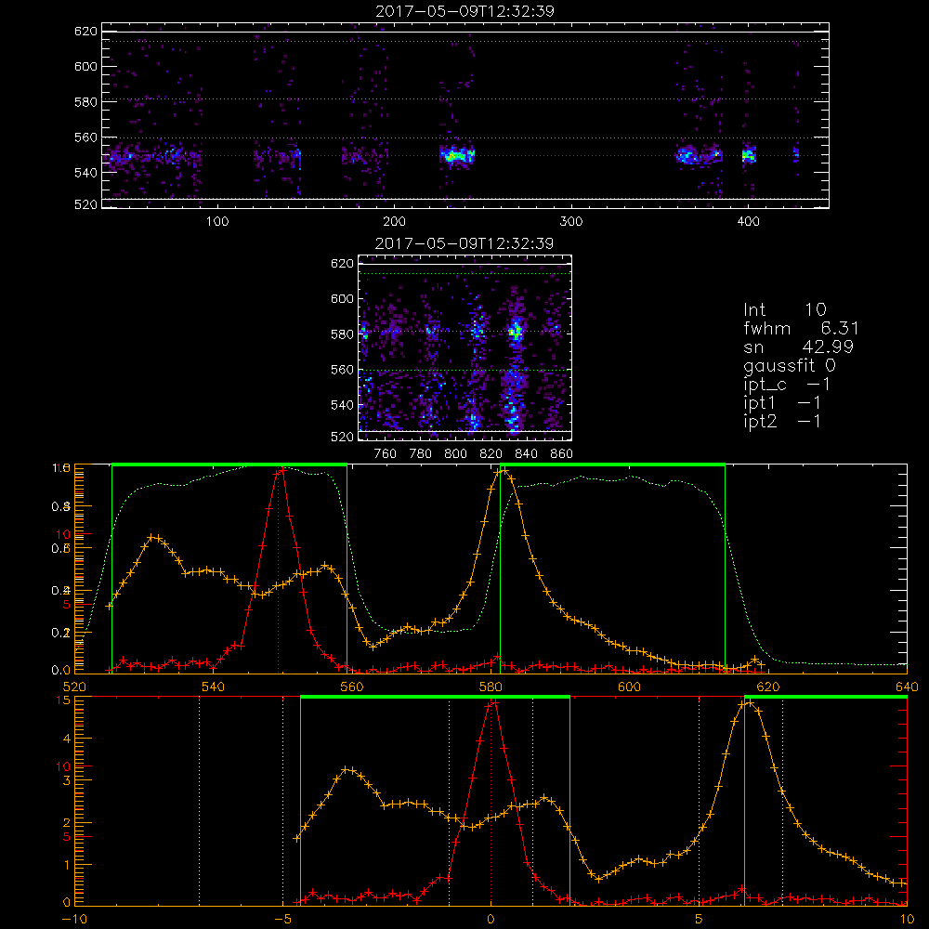929x929 pixels.
Task: Select the 'sn 42.99' value line
Action: tap(798, 347)
